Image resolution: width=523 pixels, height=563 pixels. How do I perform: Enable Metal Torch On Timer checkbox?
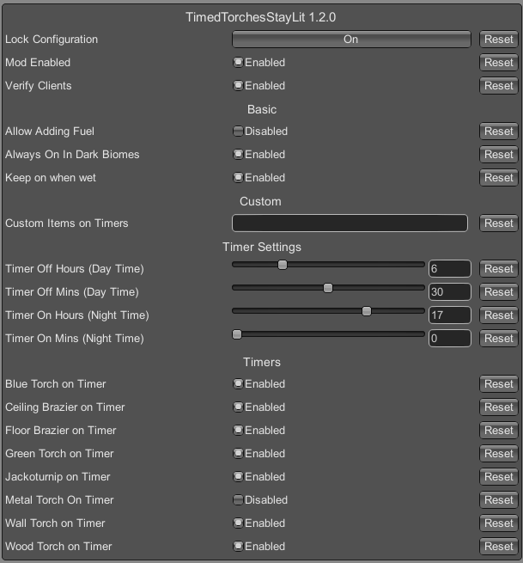coord(238,499)
